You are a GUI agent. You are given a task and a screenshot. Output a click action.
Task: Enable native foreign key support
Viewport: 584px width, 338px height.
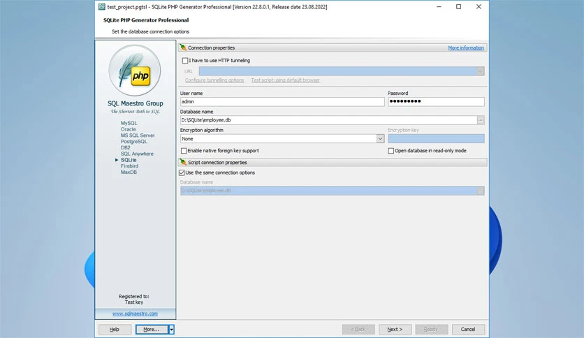(x=184, y=151)
